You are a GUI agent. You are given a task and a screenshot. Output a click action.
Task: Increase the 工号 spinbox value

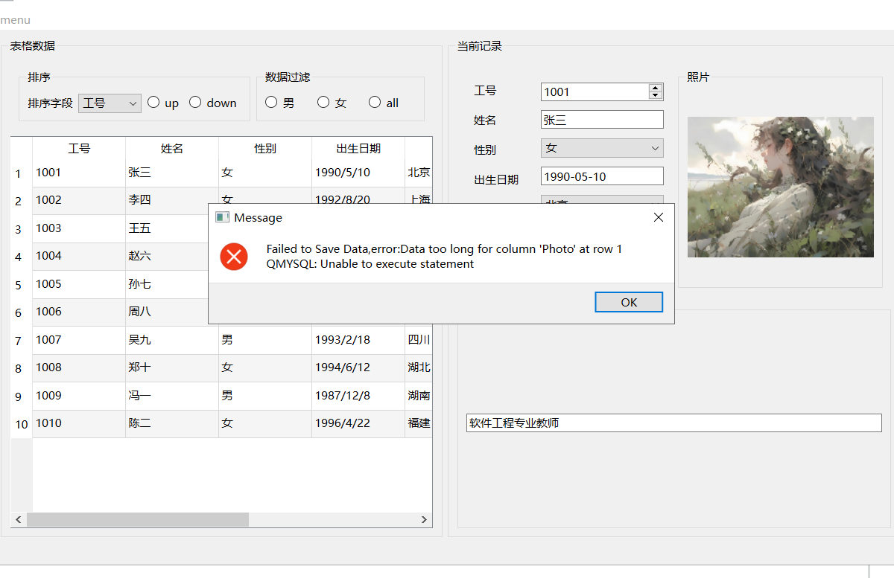coord(656,88)
